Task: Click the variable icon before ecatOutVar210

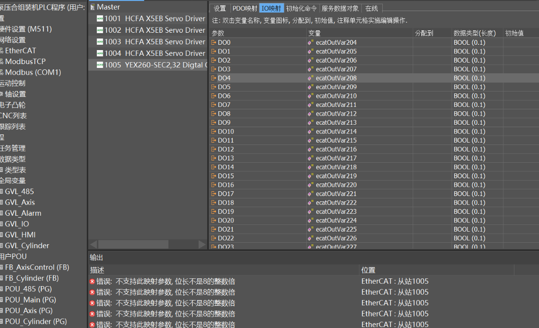Action: pyautogui.click(x=311, y=96)
